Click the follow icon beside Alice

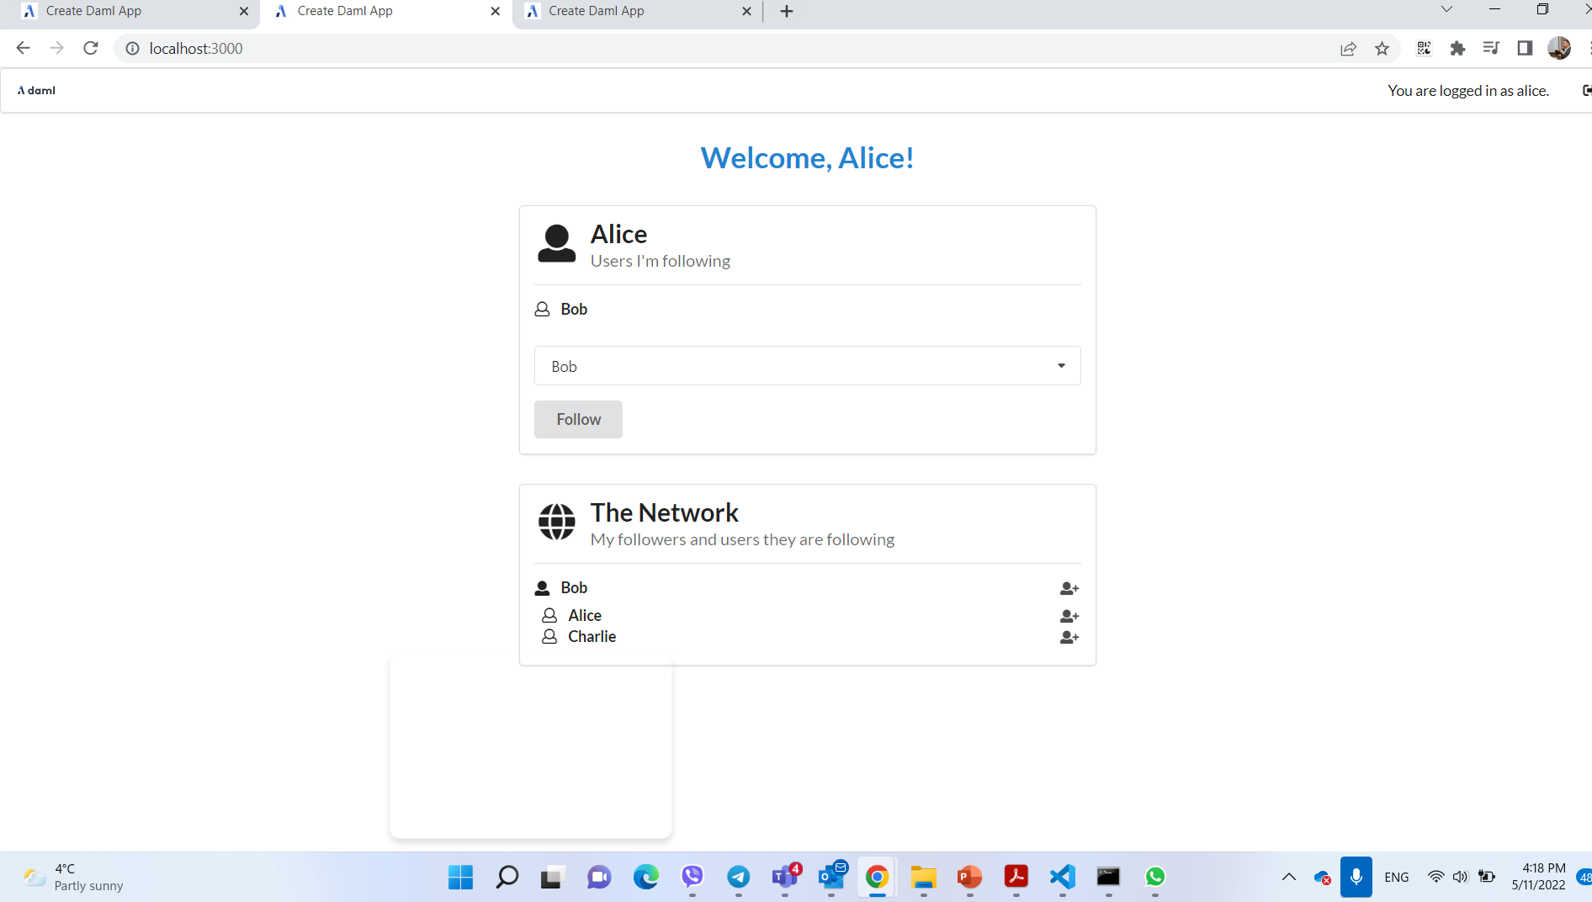tap(1069, 616)
